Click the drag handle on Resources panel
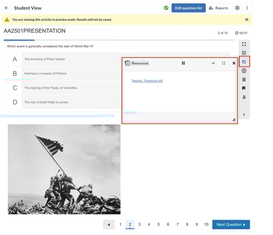This screenshot has height=235, width=273. pos(183,63)
